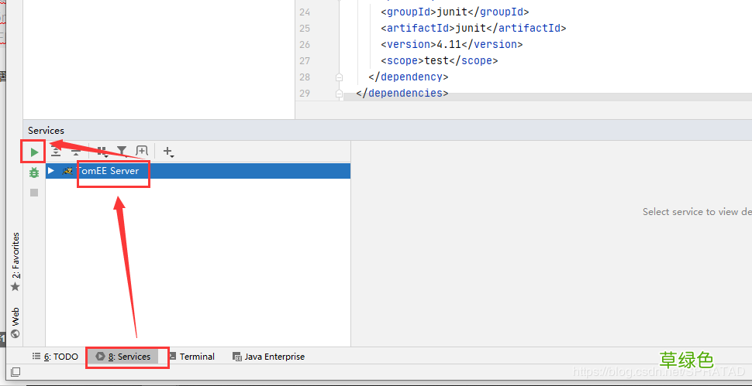752x386 pixels.
Task: Open the Group By options in Services
Action: 102,152
